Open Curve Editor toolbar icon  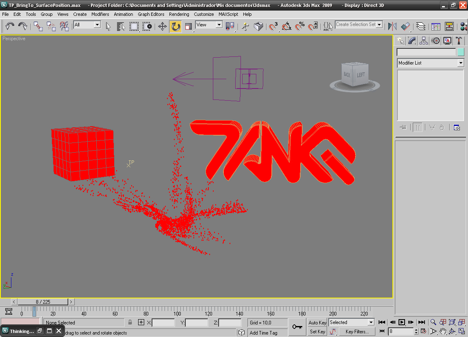[x=436, y=26]
